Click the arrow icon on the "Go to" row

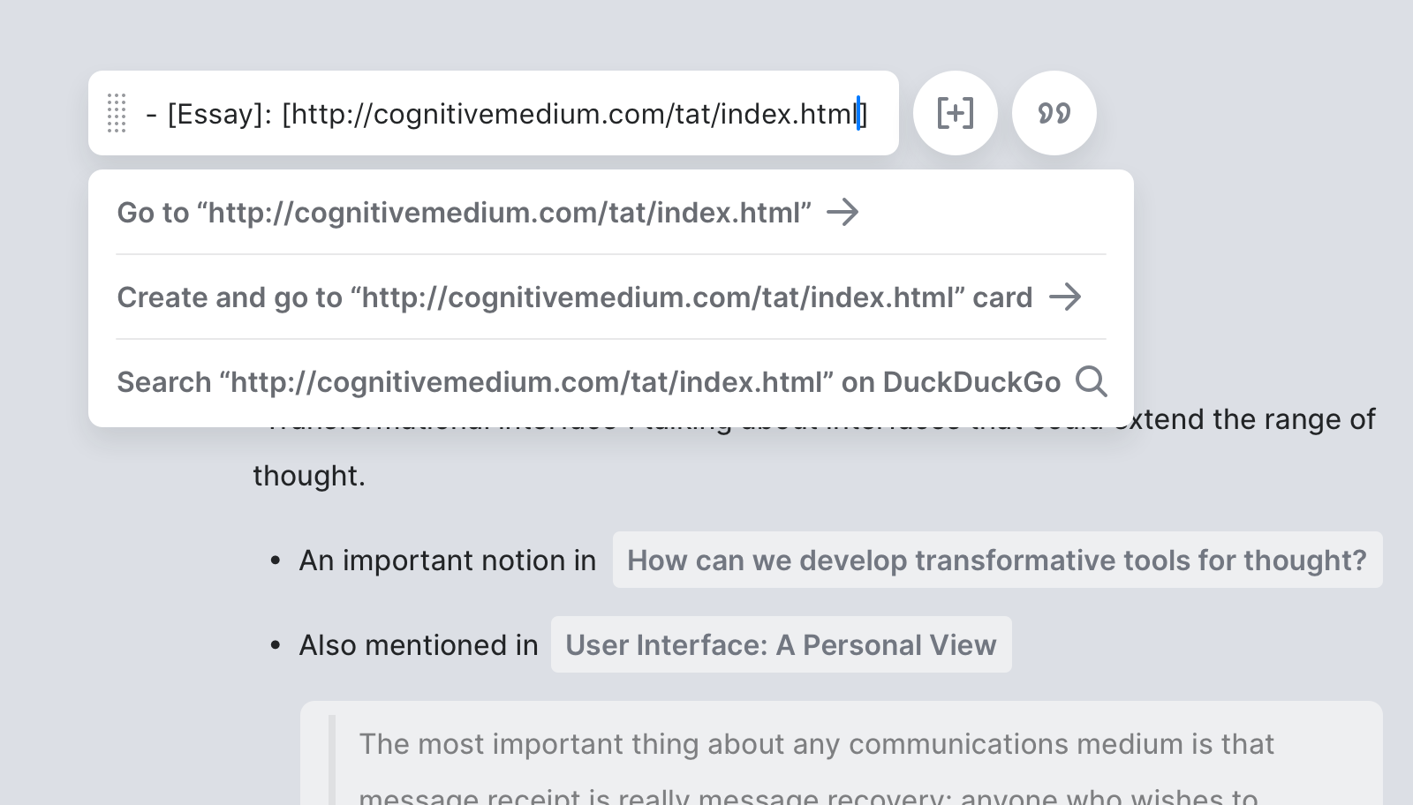tap(843, 213)
